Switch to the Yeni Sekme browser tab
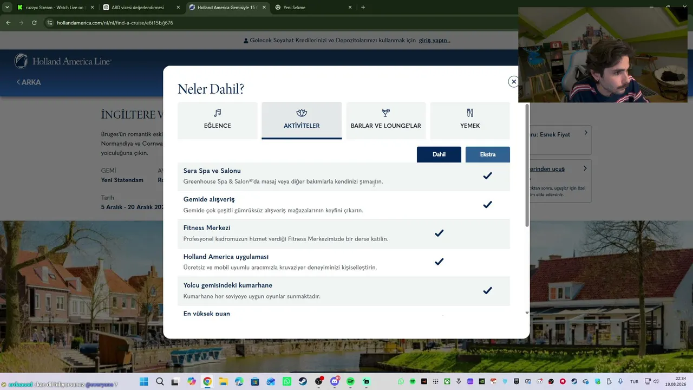Viewport: 693px width, 390px height. (x=313, y=8)
